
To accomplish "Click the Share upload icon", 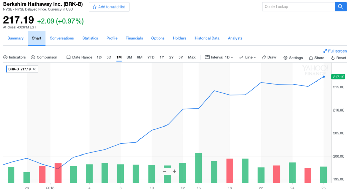I will [x=311, y=58].
